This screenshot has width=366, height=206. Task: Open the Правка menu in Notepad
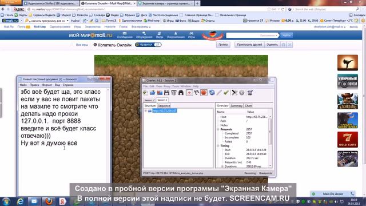(34, 85)
